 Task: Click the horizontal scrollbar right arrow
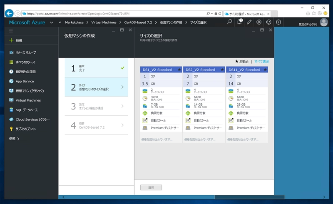(x=324, y=197)
